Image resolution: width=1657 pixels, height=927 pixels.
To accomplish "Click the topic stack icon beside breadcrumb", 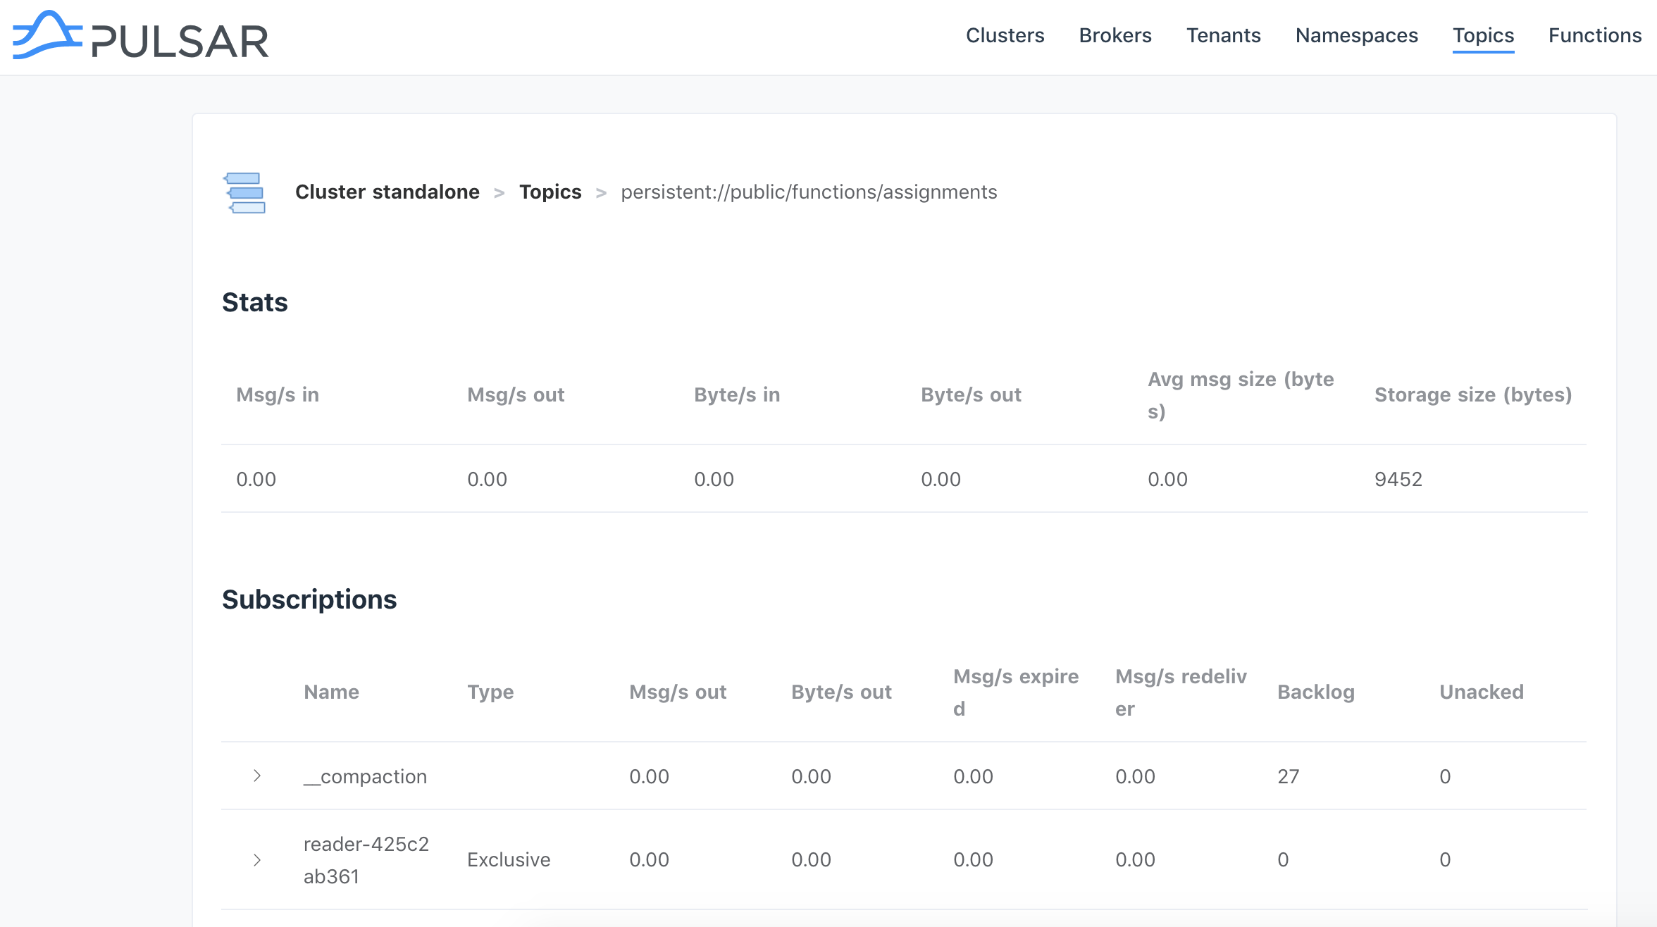I will pos(244,192).
